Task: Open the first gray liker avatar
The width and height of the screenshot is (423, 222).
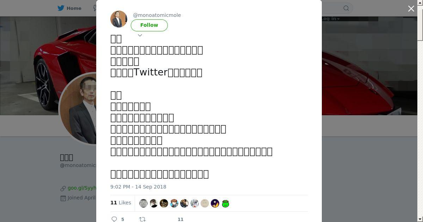Action: [x=143, y=203]
